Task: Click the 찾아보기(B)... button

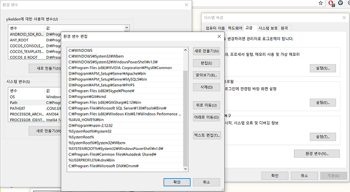Action: click(x=207, y=75)
